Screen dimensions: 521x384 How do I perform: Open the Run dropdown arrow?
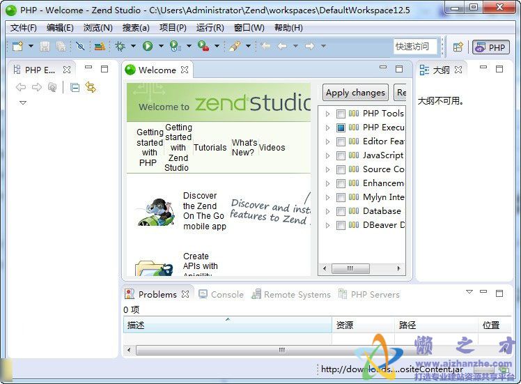pos(161,46)
